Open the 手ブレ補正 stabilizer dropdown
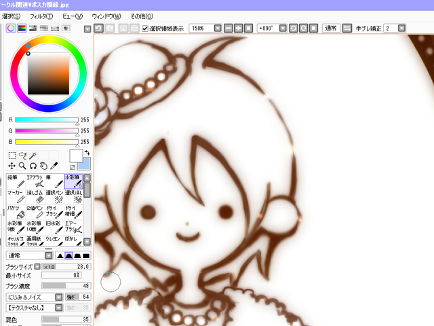The image size is (434, 326). (x=401, y=28)
